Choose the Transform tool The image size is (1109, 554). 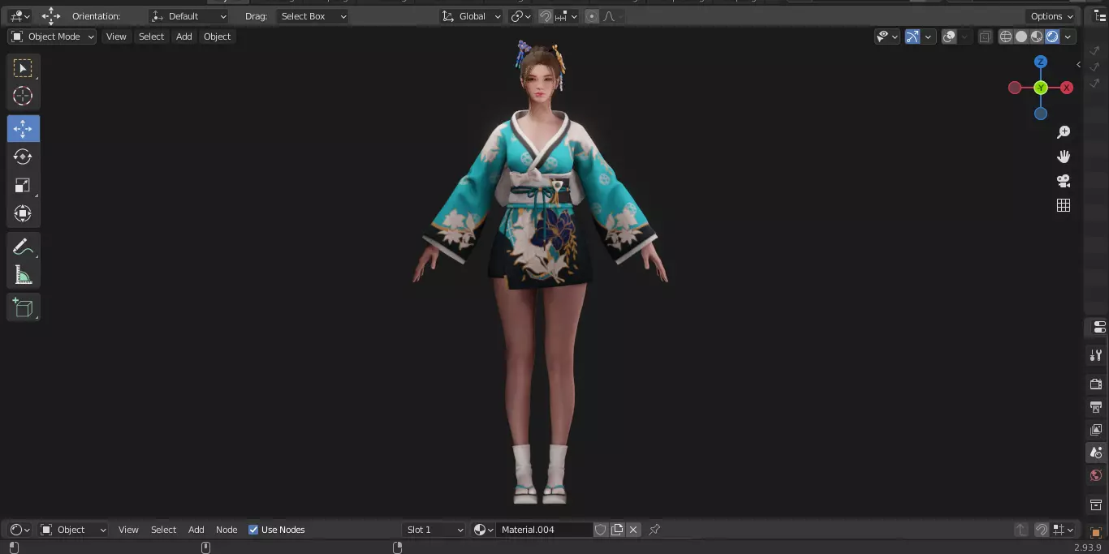(23, 213)
